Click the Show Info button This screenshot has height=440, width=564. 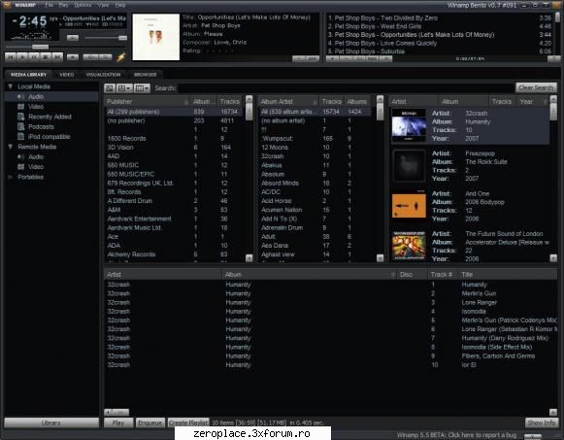coord(542,423)
